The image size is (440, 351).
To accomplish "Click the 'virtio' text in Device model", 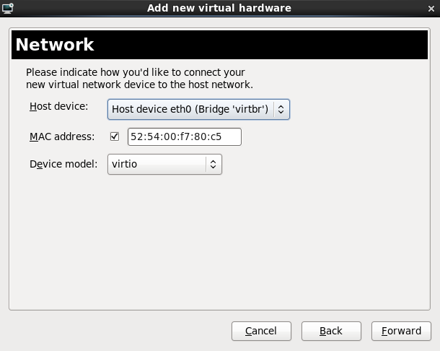I will 125,164.
